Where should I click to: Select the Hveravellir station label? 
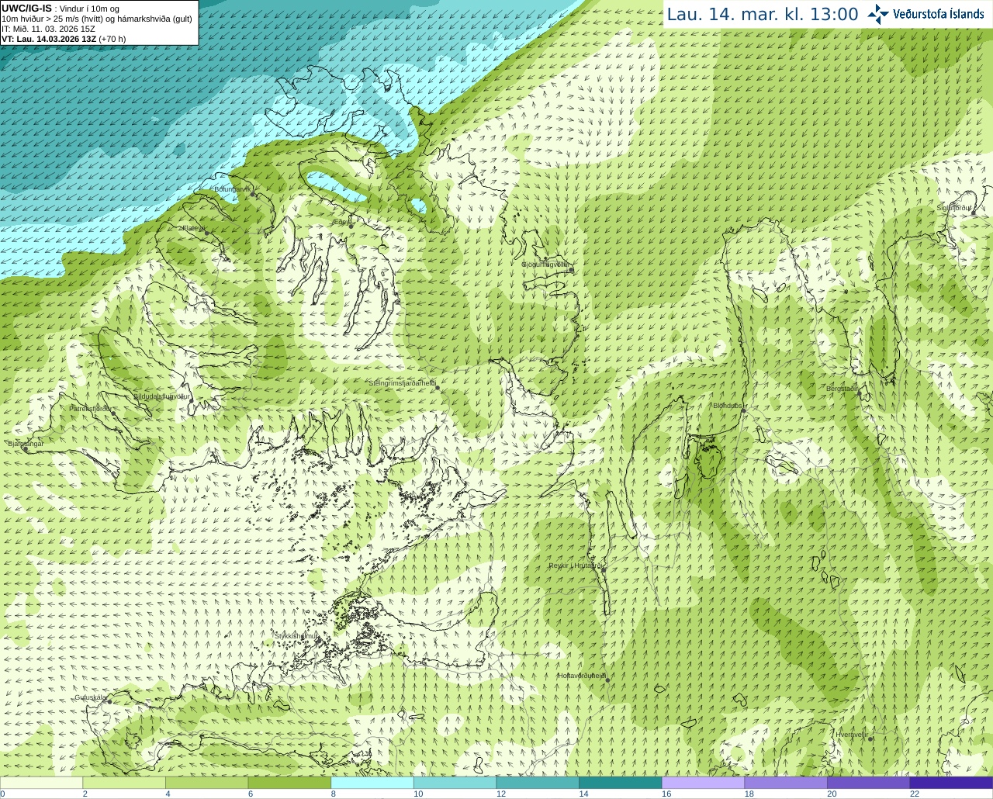852,734
